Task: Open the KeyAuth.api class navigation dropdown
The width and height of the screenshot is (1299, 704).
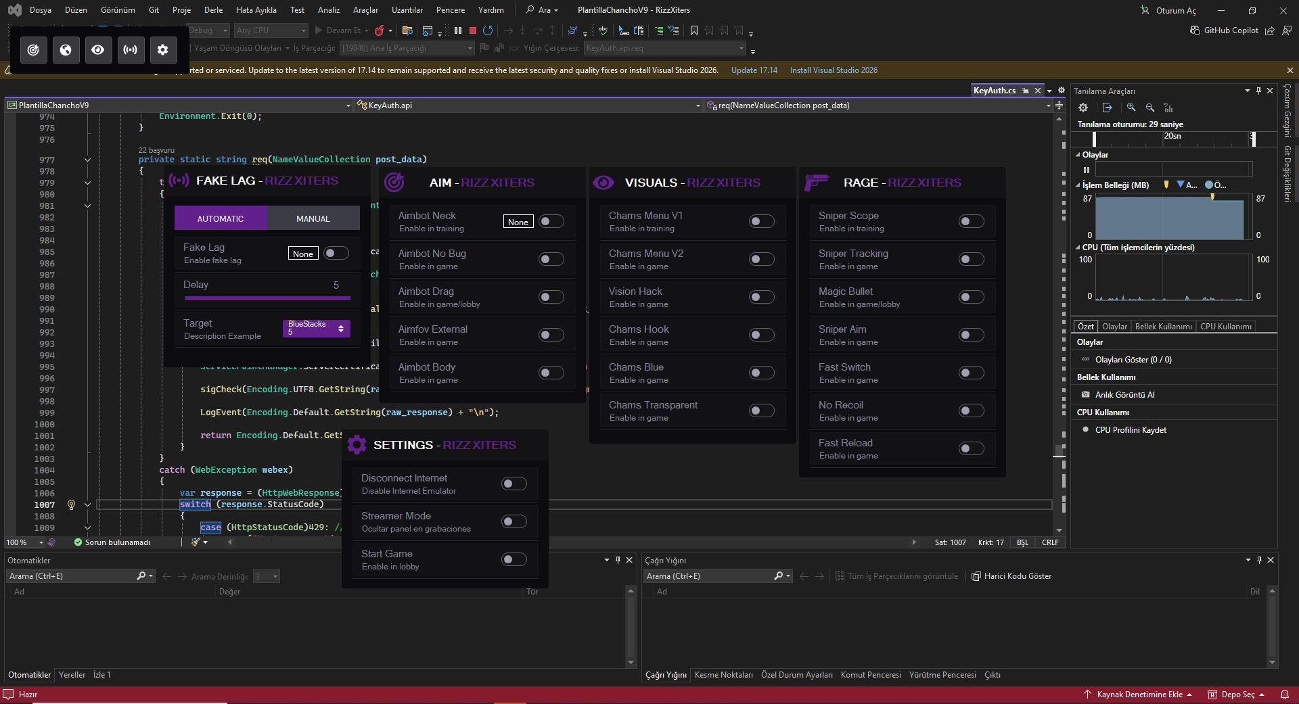Action: tap(528, 105)
